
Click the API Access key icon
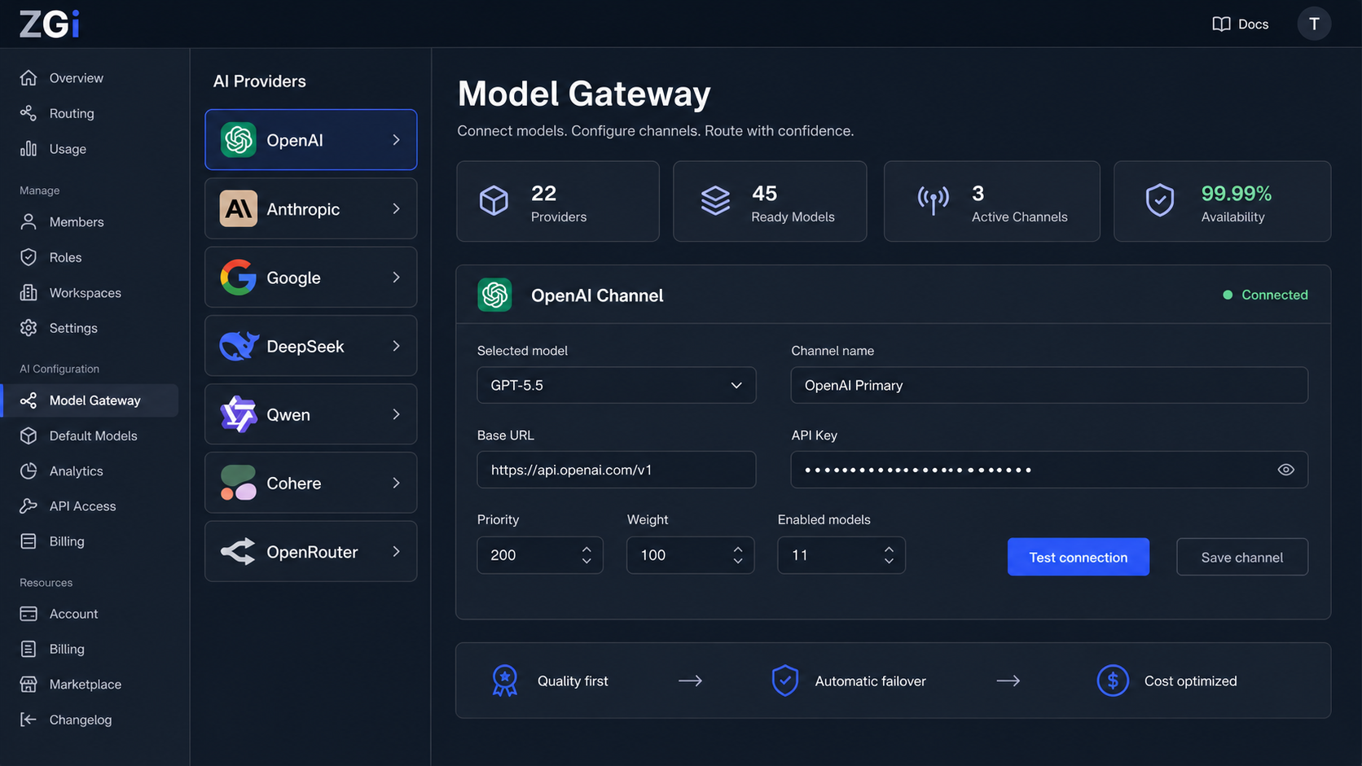(29, 506)
